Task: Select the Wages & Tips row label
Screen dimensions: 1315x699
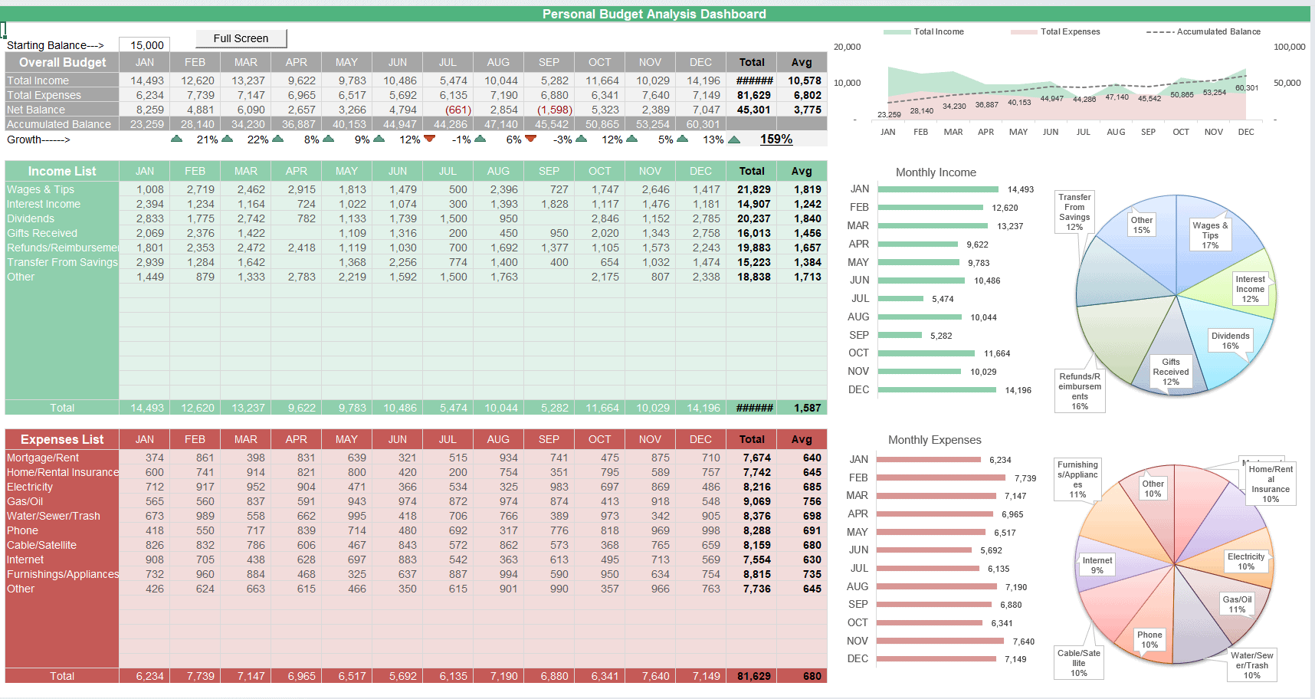Action: (x=62, y=189)
